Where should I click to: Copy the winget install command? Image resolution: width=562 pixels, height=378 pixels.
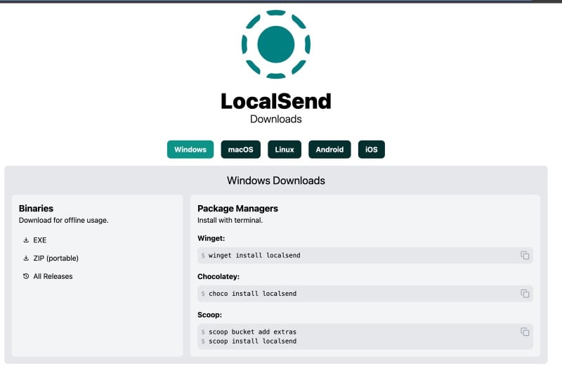(x=525, y=255)
